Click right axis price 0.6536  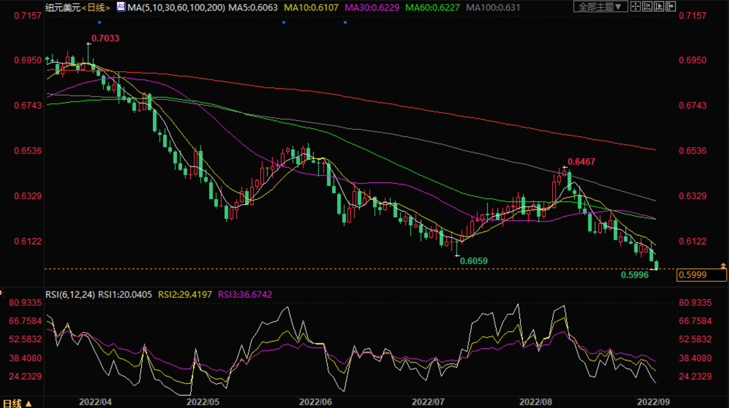click(692, 151)
